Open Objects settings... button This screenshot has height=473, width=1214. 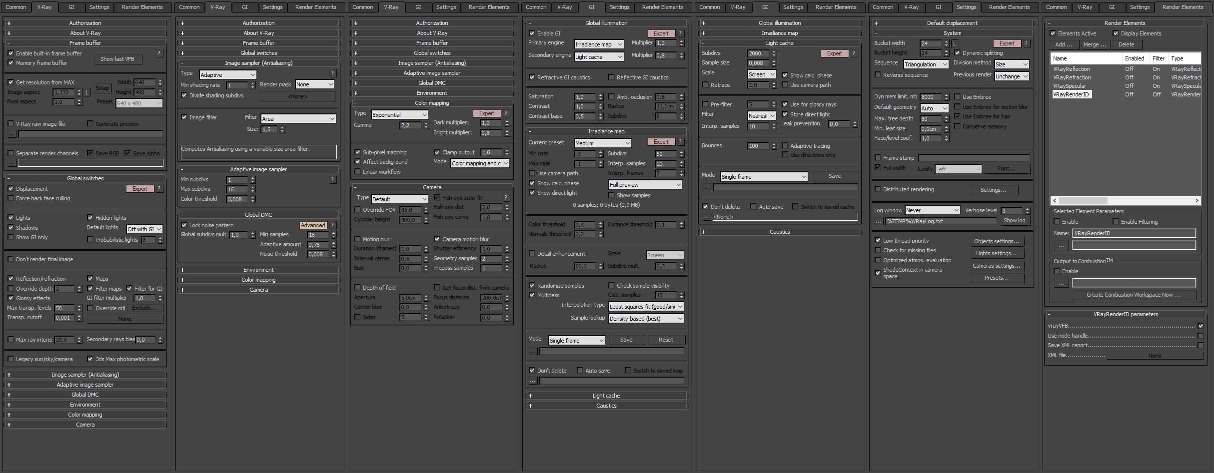(997, 241)
